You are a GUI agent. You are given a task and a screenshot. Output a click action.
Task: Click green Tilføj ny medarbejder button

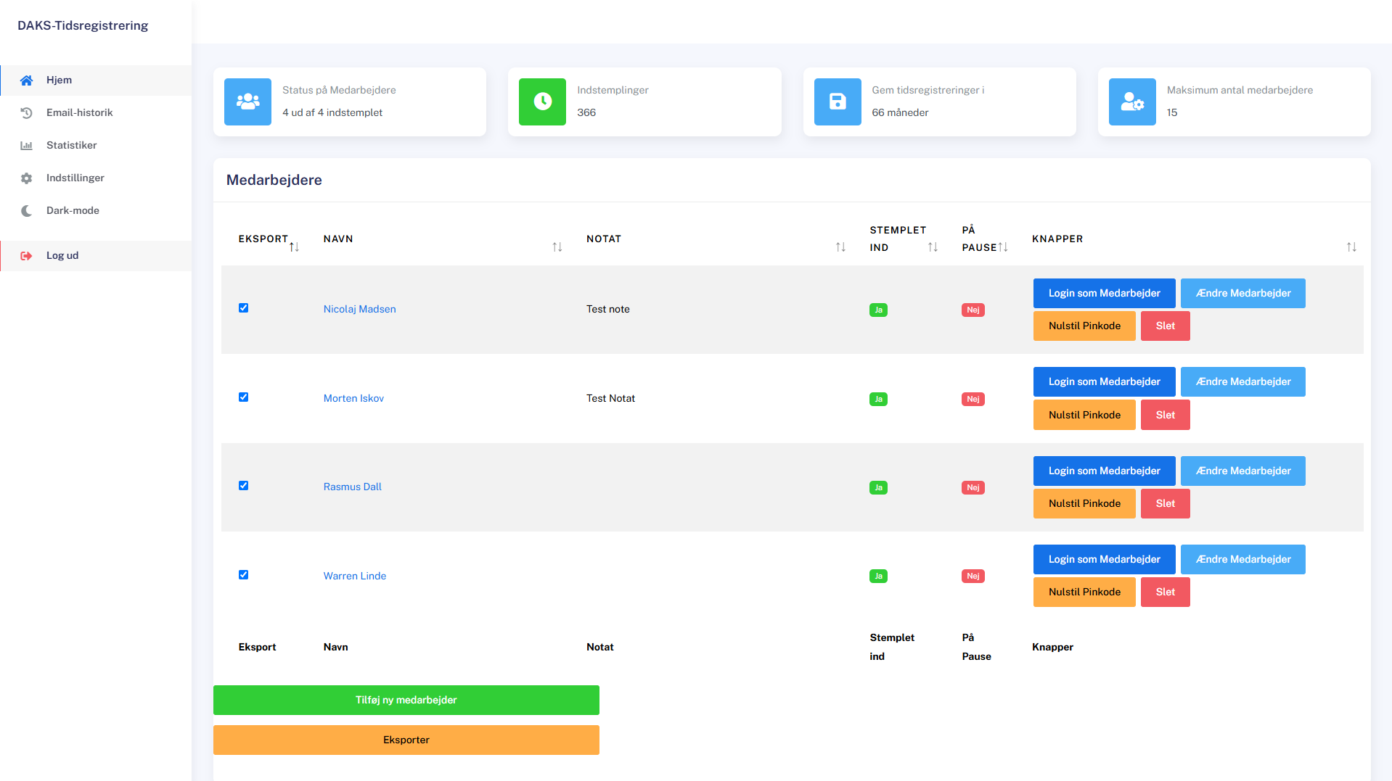[x=406, y=701]
